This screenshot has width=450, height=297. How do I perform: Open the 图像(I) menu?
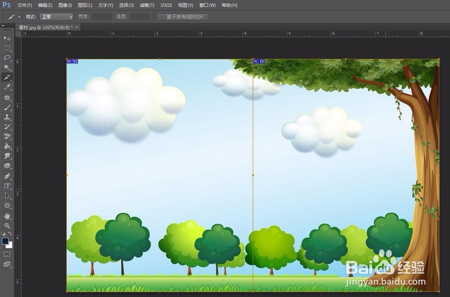click(65, 5)
